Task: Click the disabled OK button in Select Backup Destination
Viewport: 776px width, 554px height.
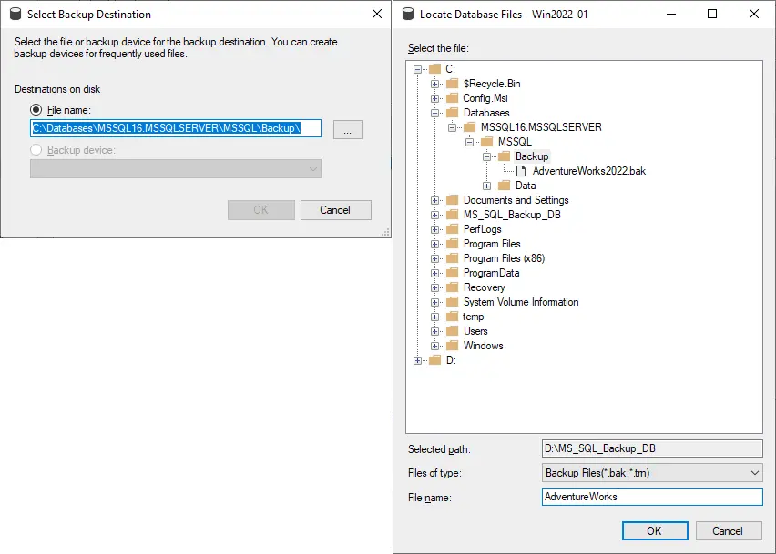Action: pyautogui.click(x=260, y=210)
